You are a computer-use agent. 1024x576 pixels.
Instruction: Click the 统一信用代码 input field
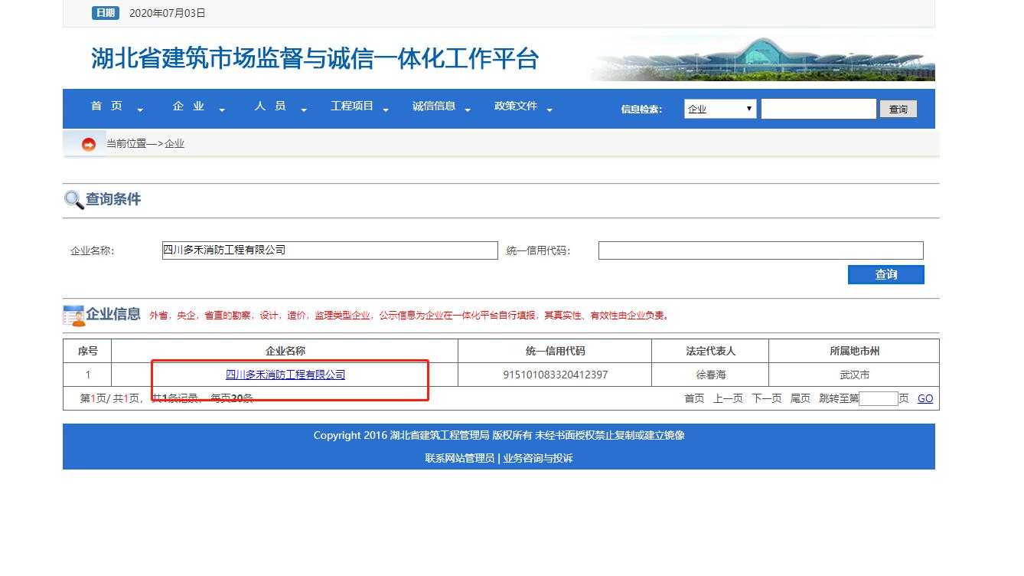click(x=760, y=250)
